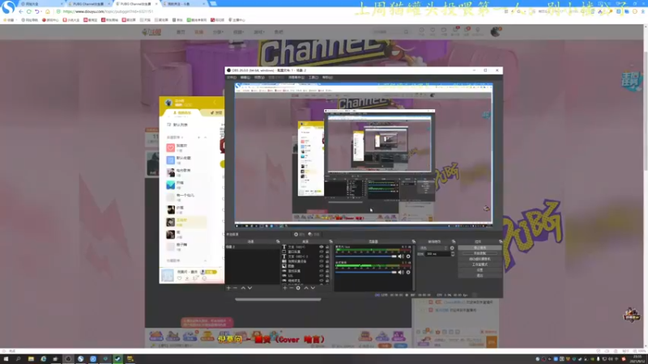Open OBS Settings button in Controls
This screenshot has width=648, height=364.
(x=480, y=269)
